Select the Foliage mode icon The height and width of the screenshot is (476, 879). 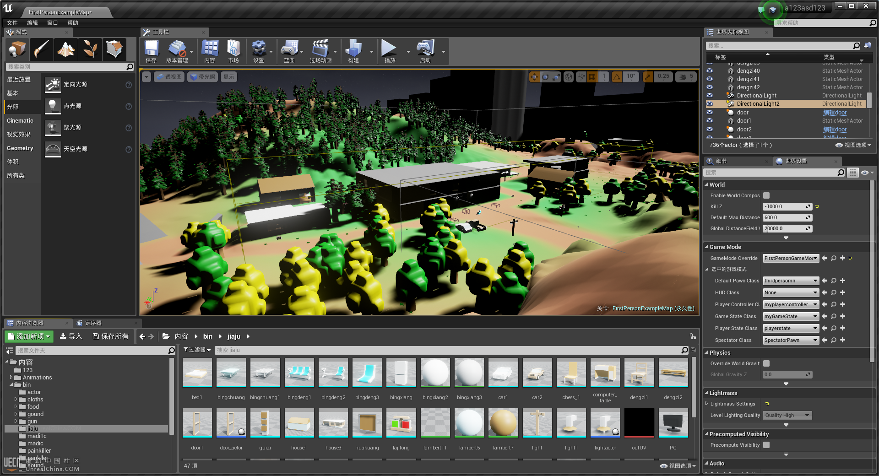click(x=90, y=49)
